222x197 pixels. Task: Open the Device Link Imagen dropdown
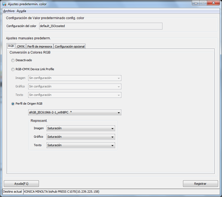click(75, 78)
